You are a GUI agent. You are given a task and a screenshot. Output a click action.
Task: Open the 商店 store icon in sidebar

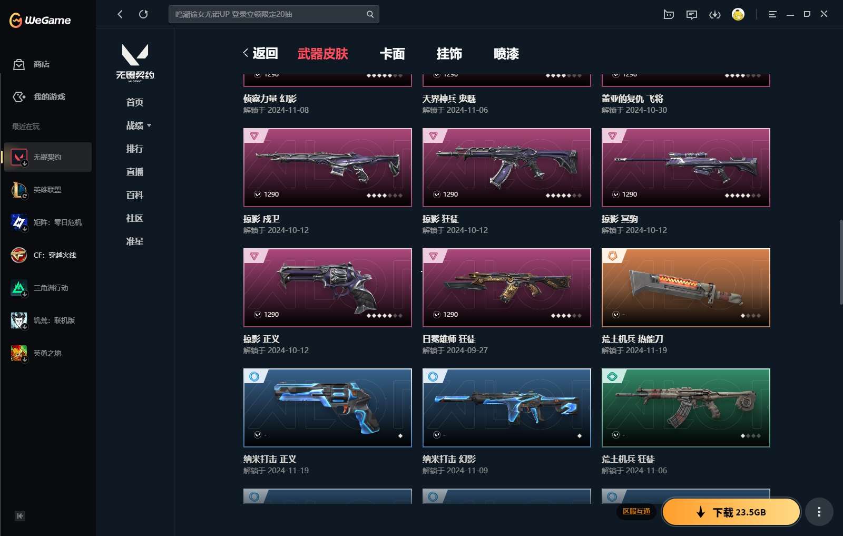(x=19, y=64)
